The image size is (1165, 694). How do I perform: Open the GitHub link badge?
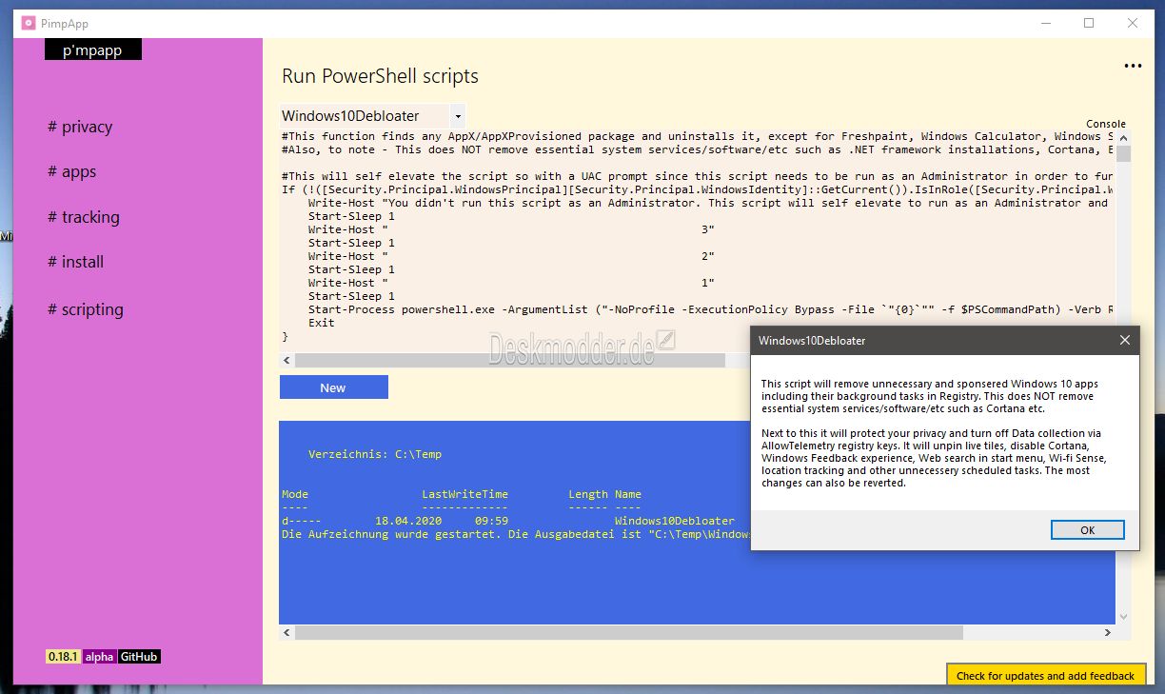click(139, 657)
